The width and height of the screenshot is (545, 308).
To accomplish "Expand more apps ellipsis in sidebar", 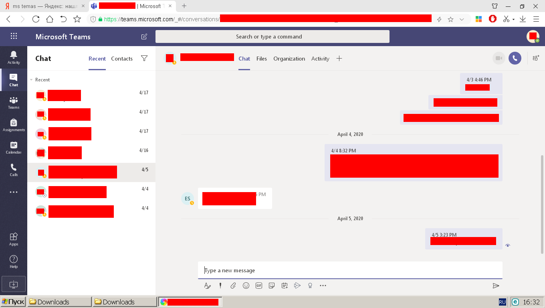I will (14, 192).
